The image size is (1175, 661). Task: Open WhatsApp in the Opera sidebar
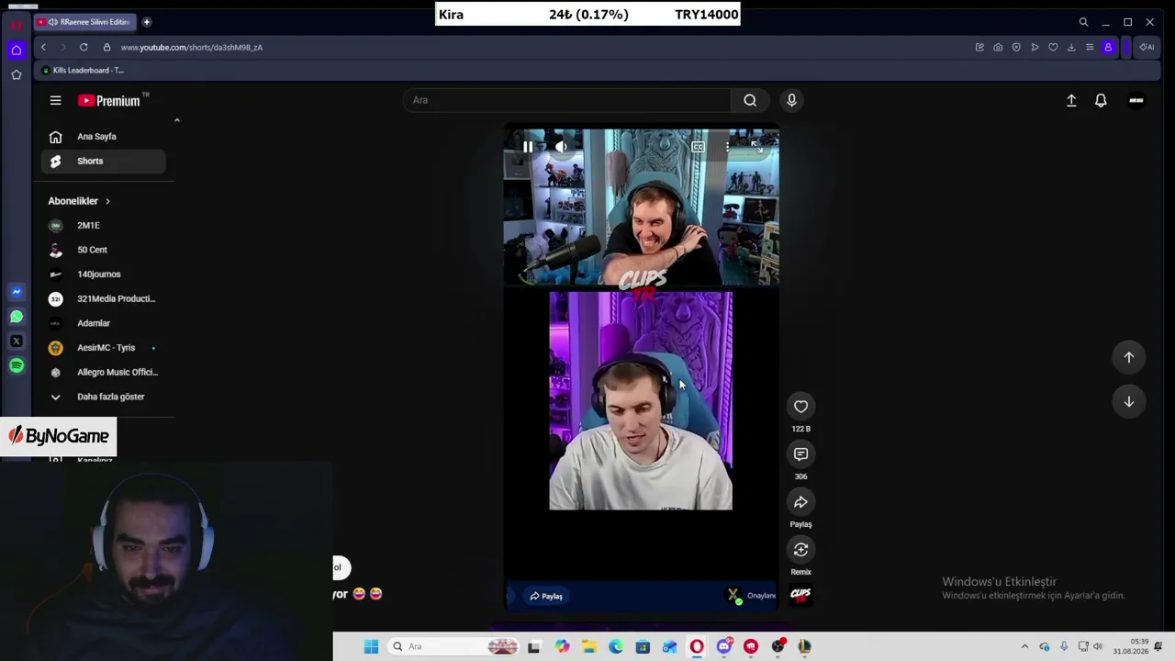pyautogui.click(x=17, y=317)
